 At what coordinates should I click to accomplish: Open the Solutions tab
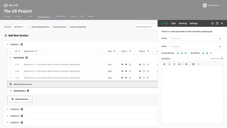click(x=73, y=16)
